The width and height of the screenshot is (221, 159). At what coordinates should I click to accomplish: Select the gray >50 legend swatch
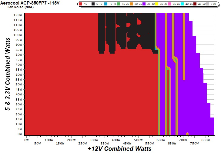pos(210,4)
